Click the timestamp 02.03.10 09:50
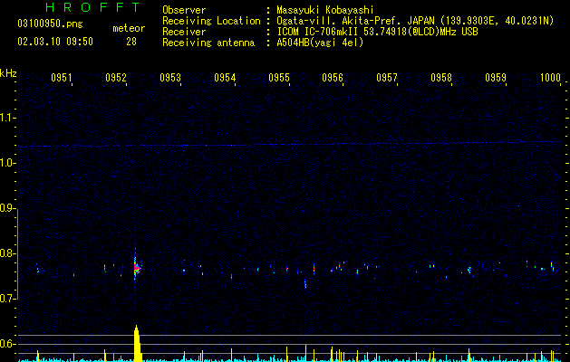 (x=55, y=42)
